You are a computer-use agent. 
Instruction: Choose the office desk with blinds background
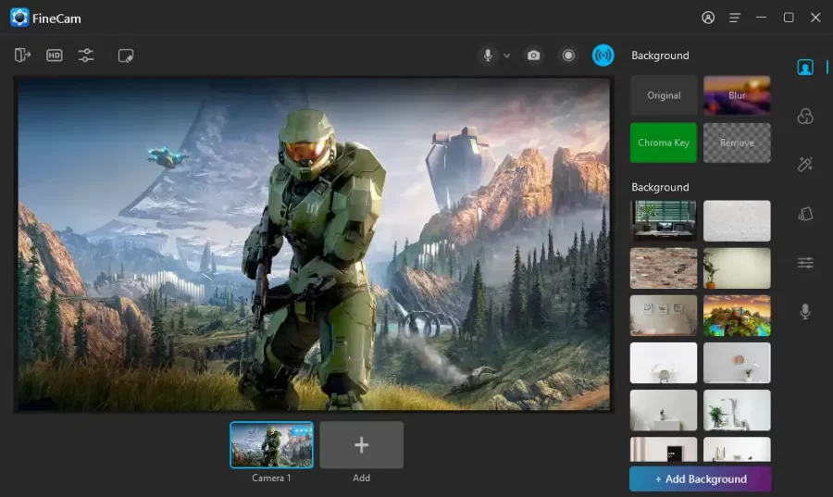pos(664,220)
